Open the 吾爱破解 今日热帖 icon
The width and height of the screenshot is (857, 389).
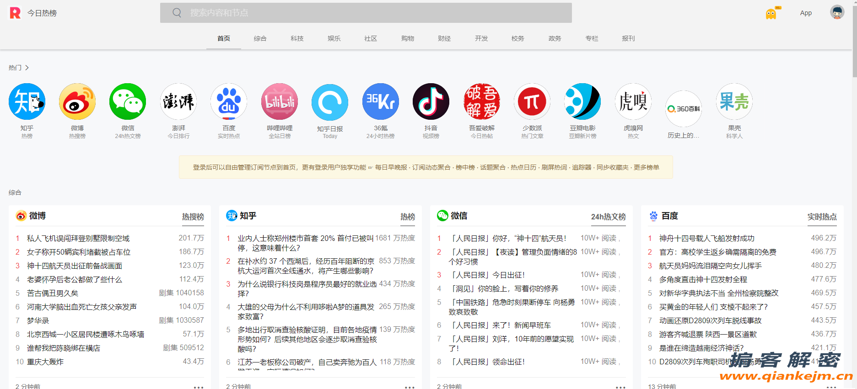point(482,101)
